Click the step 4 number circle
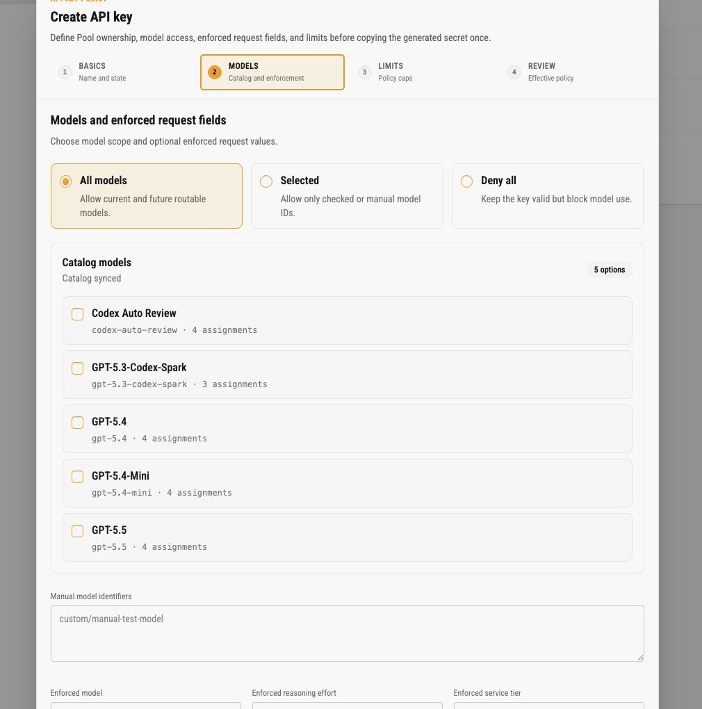Image resolution: width=702 pixels, height=709 pixels. [514, 72]
